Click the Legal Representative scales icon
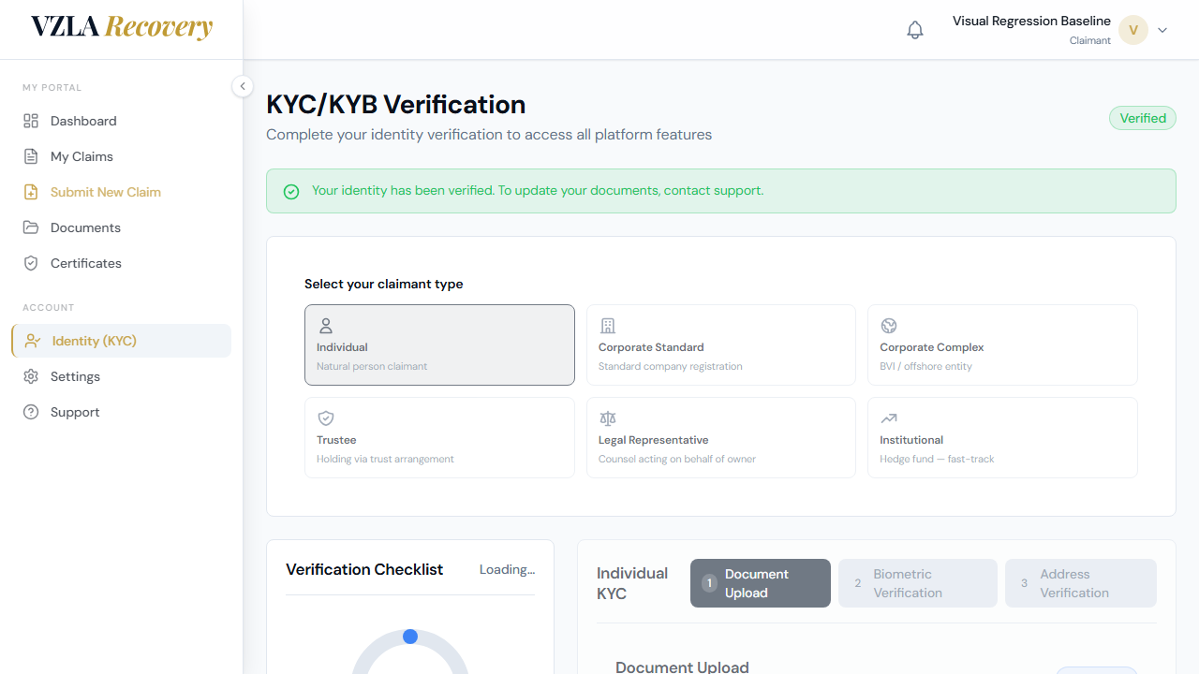1199x674 pixels. [608, 418]
